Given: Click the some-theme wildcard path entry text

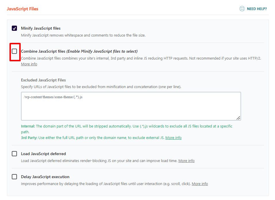Looking at the screenshot, I should [53, 97].
